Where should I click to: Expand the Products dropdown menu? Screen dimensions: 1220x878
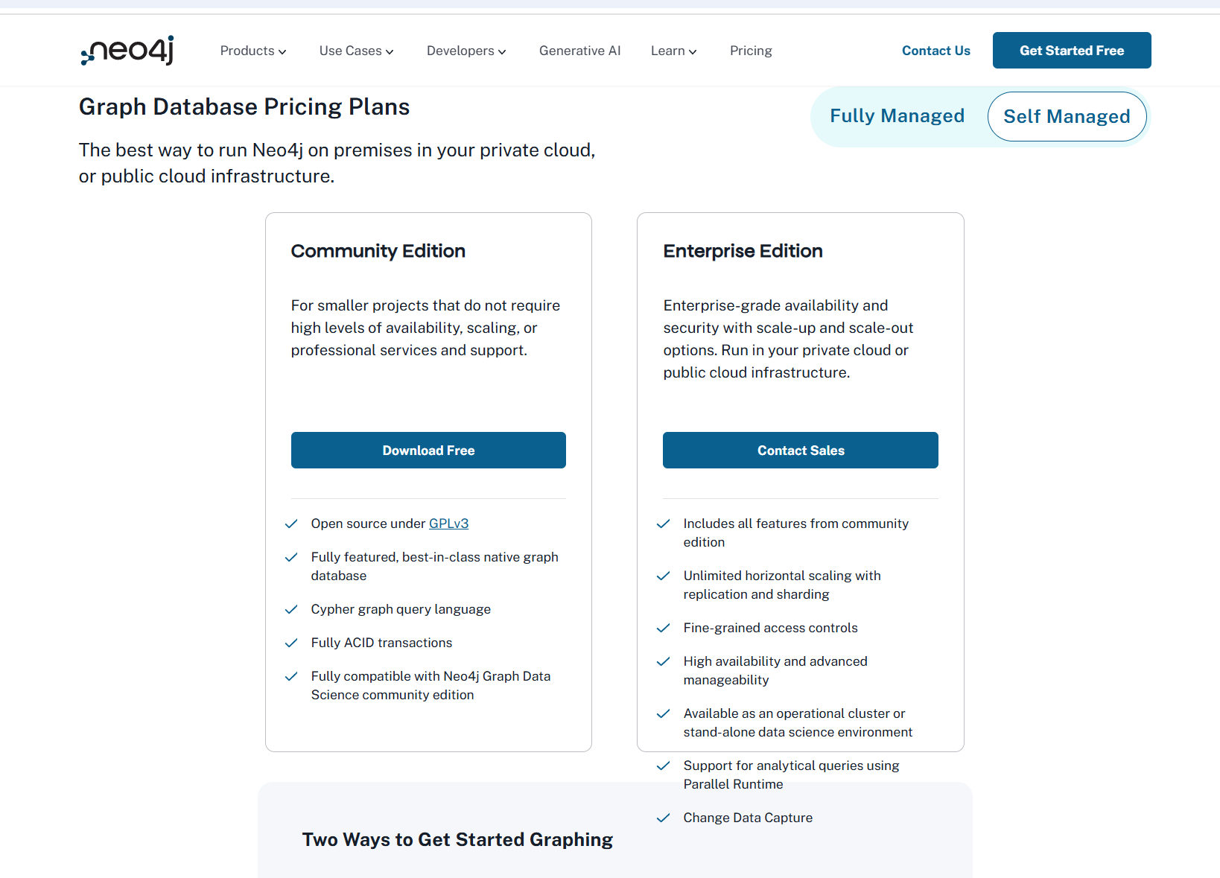[x=253, y=51]
